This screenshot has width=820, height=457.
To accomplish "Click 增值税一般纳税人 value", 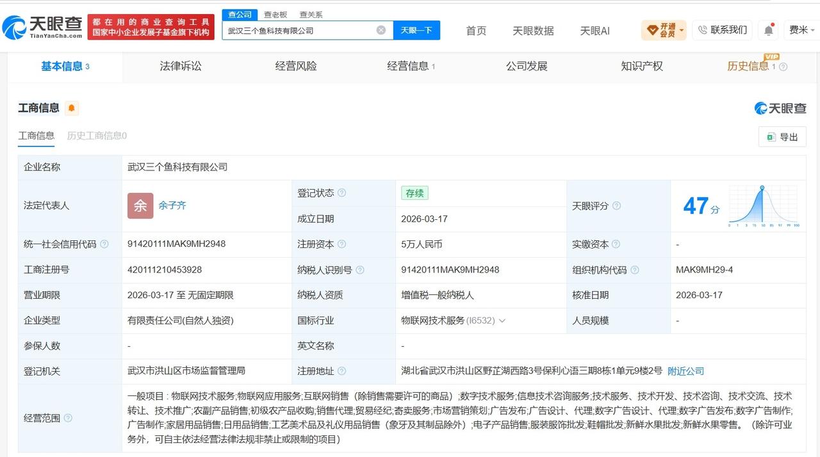I will click(438, 295).
